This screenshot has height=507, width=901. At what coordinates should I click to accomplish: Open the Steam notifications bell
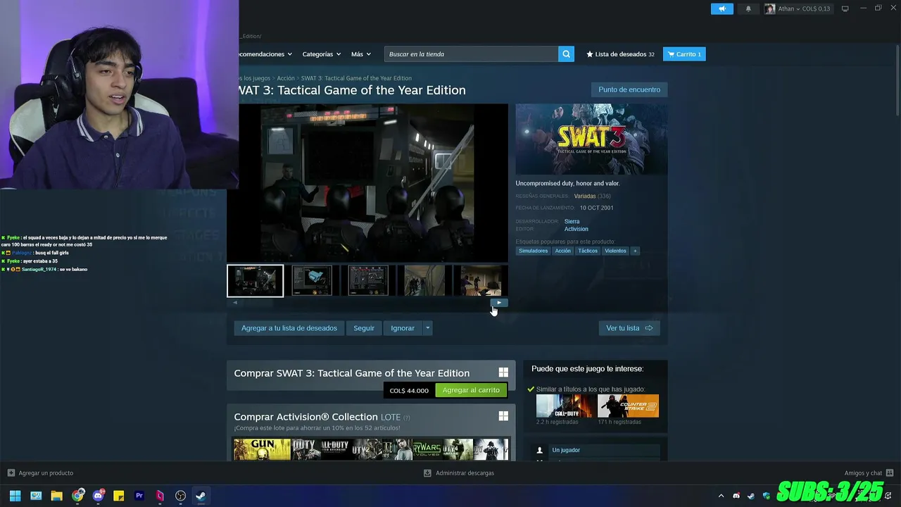[x=748, y=8]
